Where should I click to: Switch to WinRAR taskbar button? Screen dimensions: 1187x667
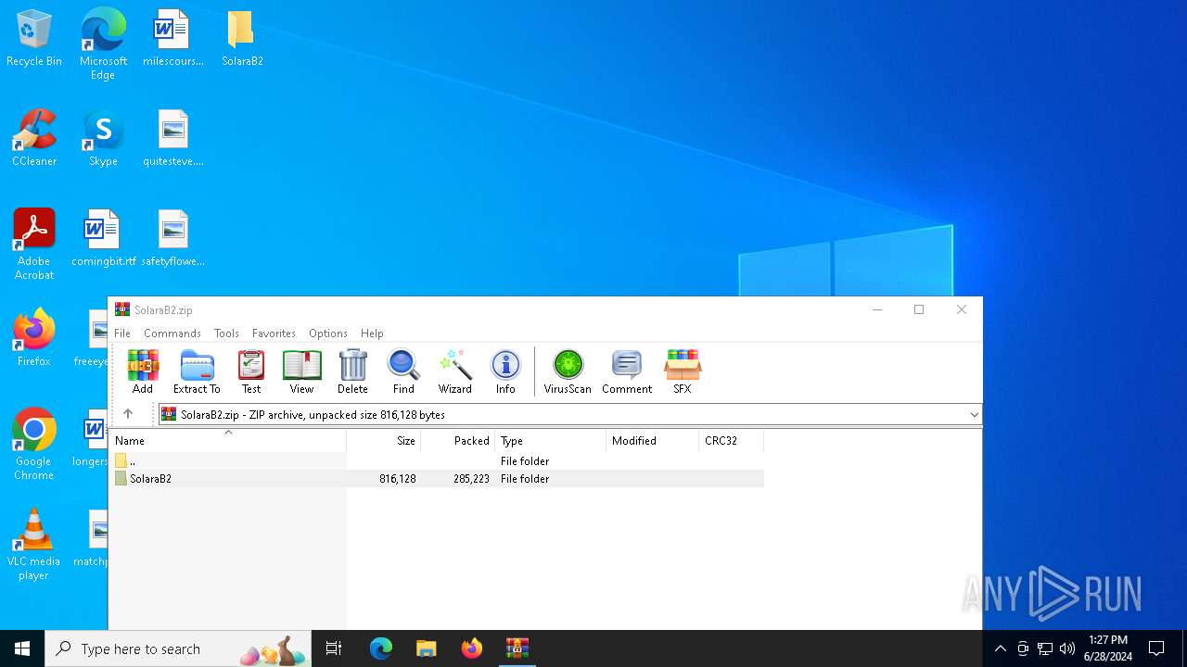click(x=517, y=648)
